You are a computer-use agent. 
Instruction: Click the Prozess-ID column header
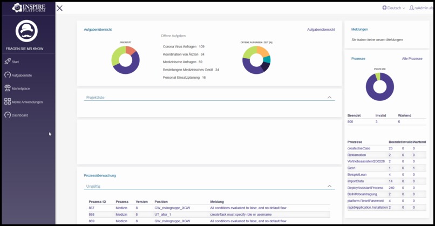97,202
